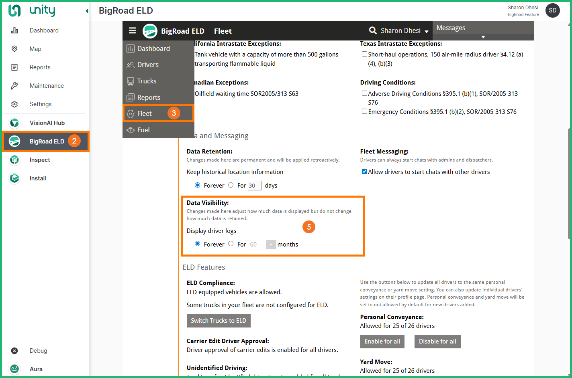572x378 pixels.
Task: Click the SD user avatar
Action: (552, 10)
